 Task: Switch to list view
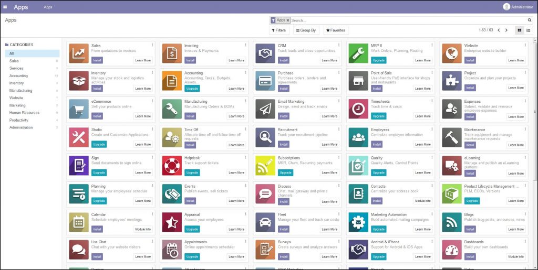click(528, 30)
